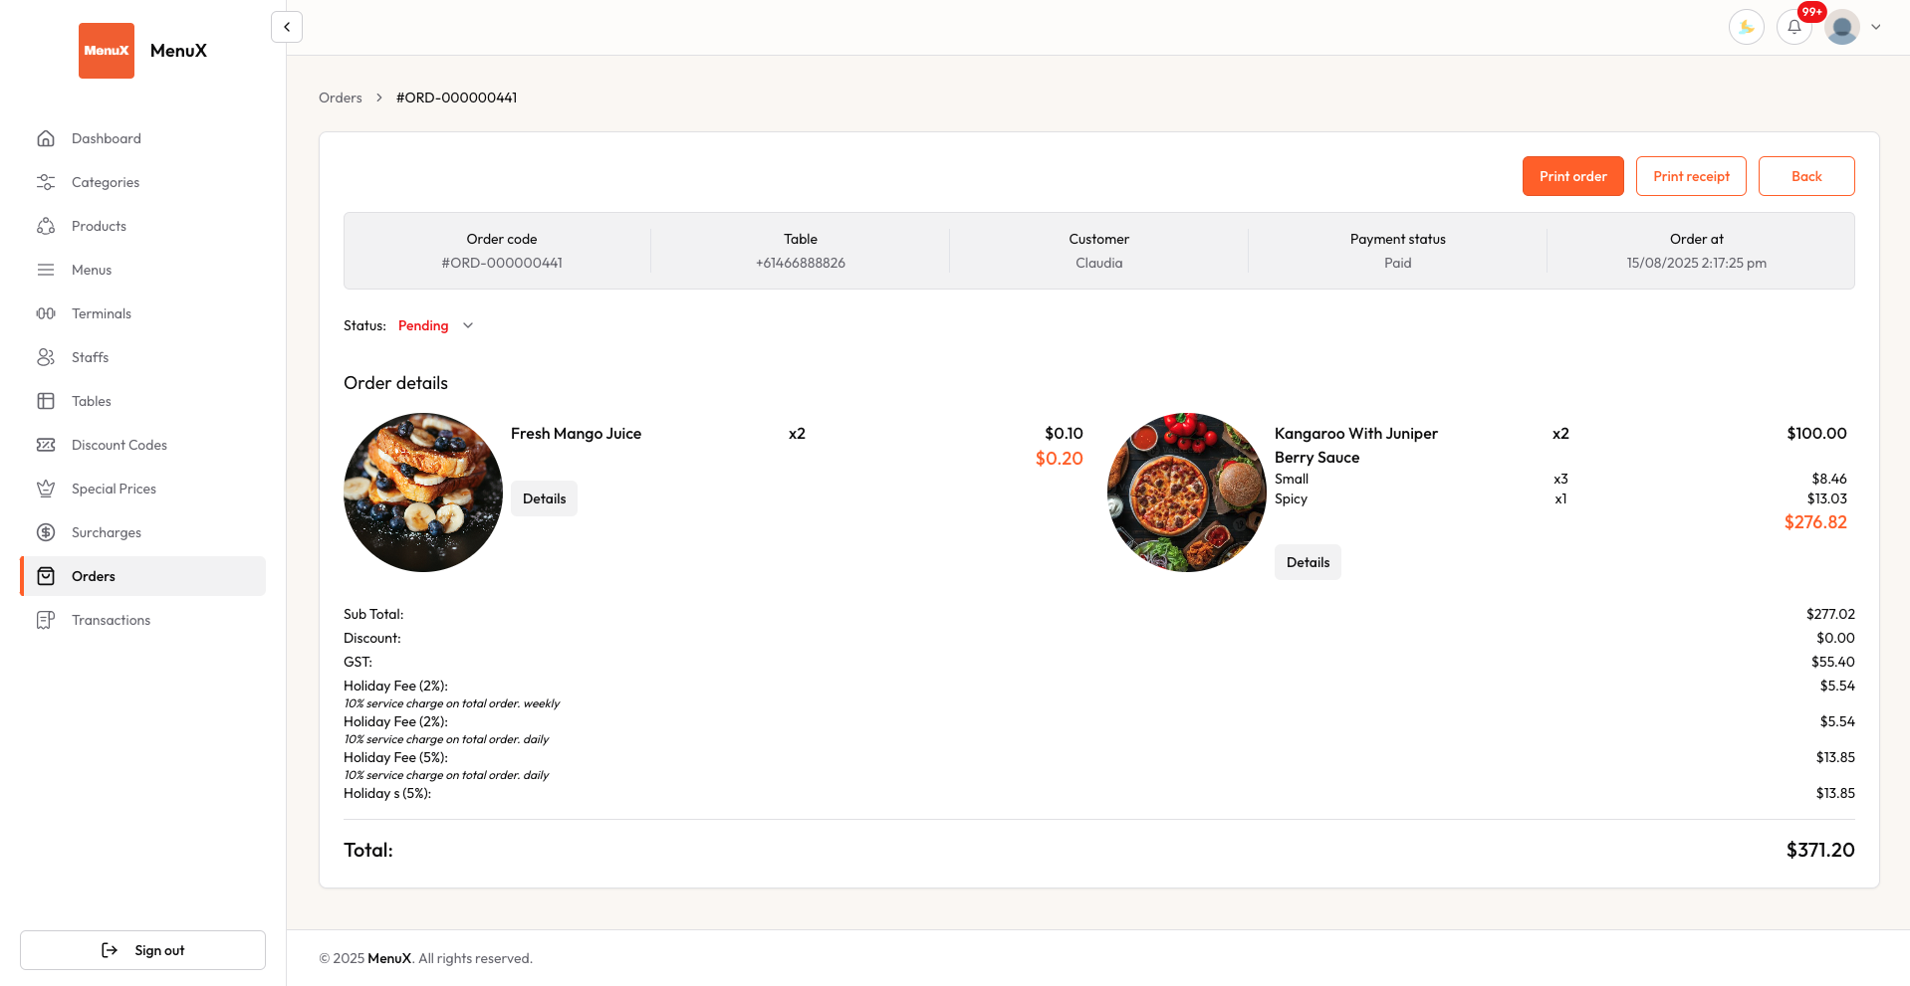1910x986 pixels.
Task: Go to Categories in sidebar
Action: click(x=142, y=182)
